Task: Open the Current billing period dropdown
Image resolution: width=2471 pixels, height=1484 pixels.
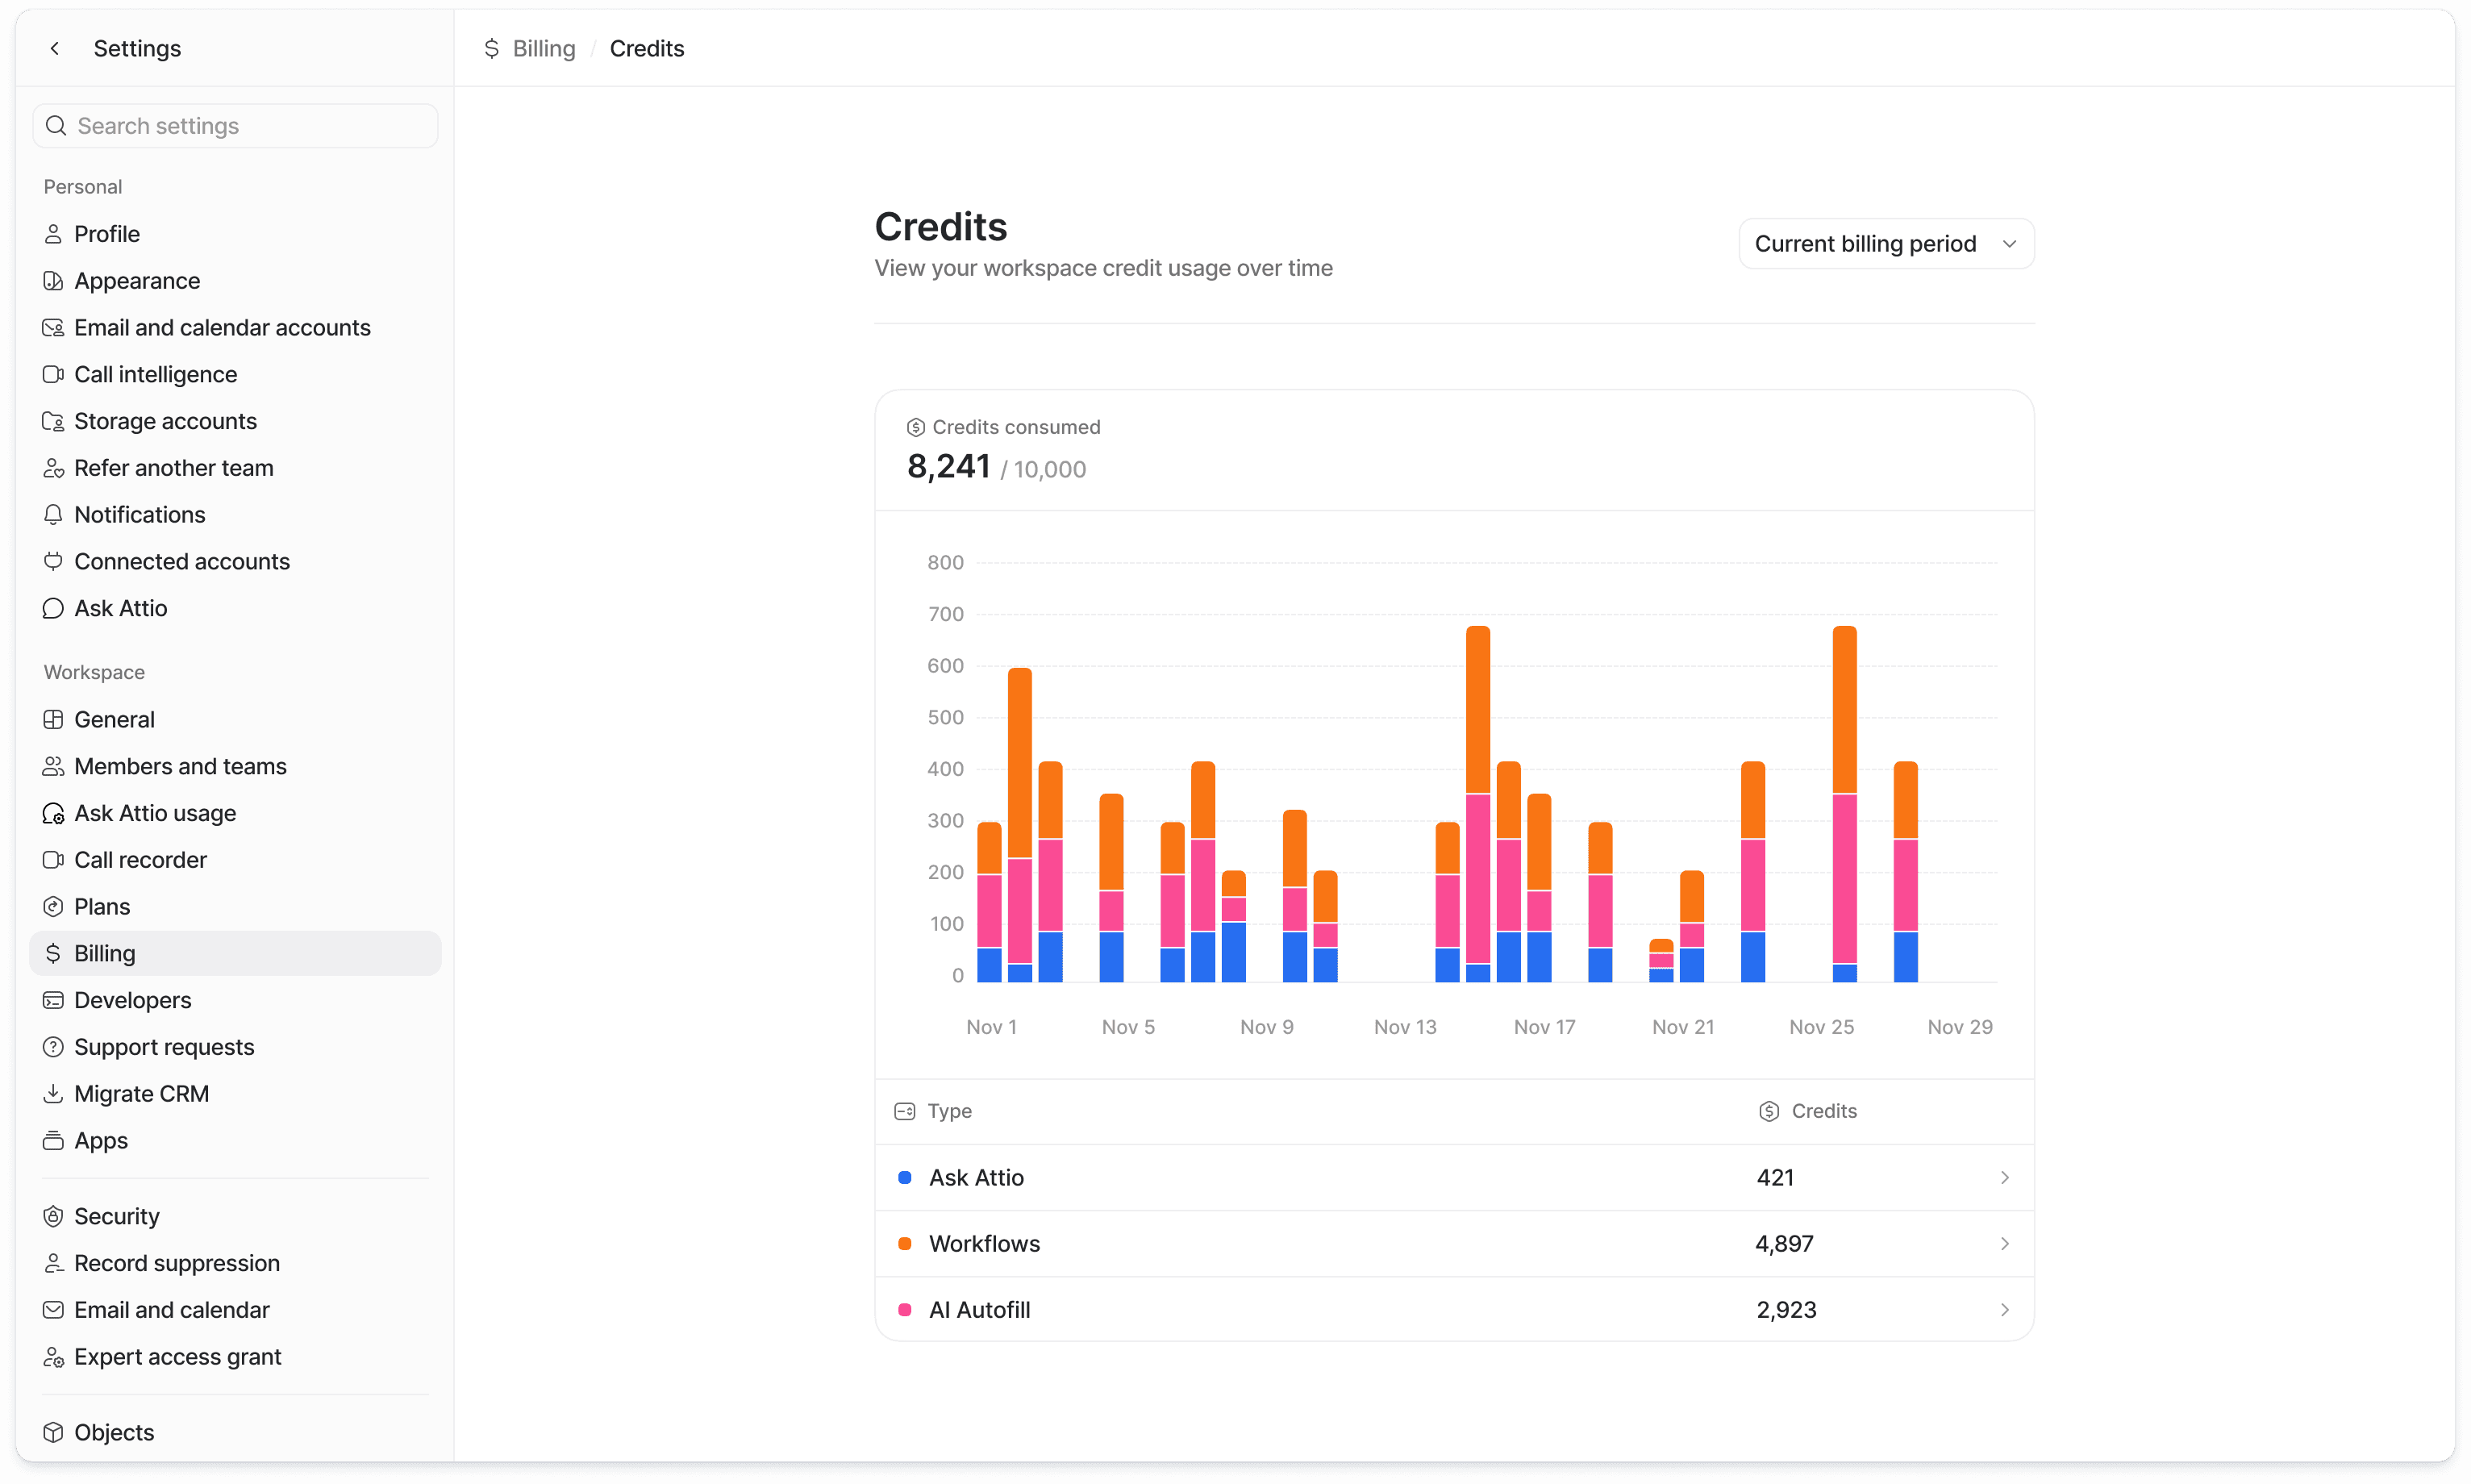Action: pyautogui.click(x=1886, y=244)
